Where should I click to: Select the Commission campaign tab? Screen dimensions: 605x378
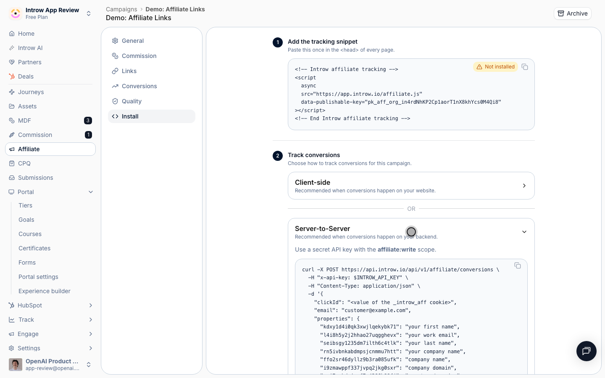click(x=152, y=56)
